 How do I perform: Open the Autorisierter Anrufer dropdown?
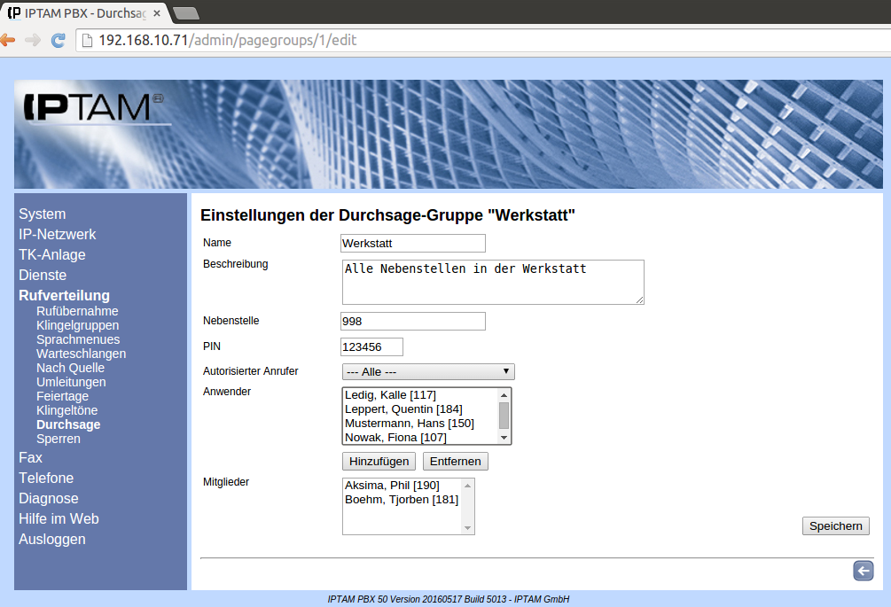[x=428, y=372]
